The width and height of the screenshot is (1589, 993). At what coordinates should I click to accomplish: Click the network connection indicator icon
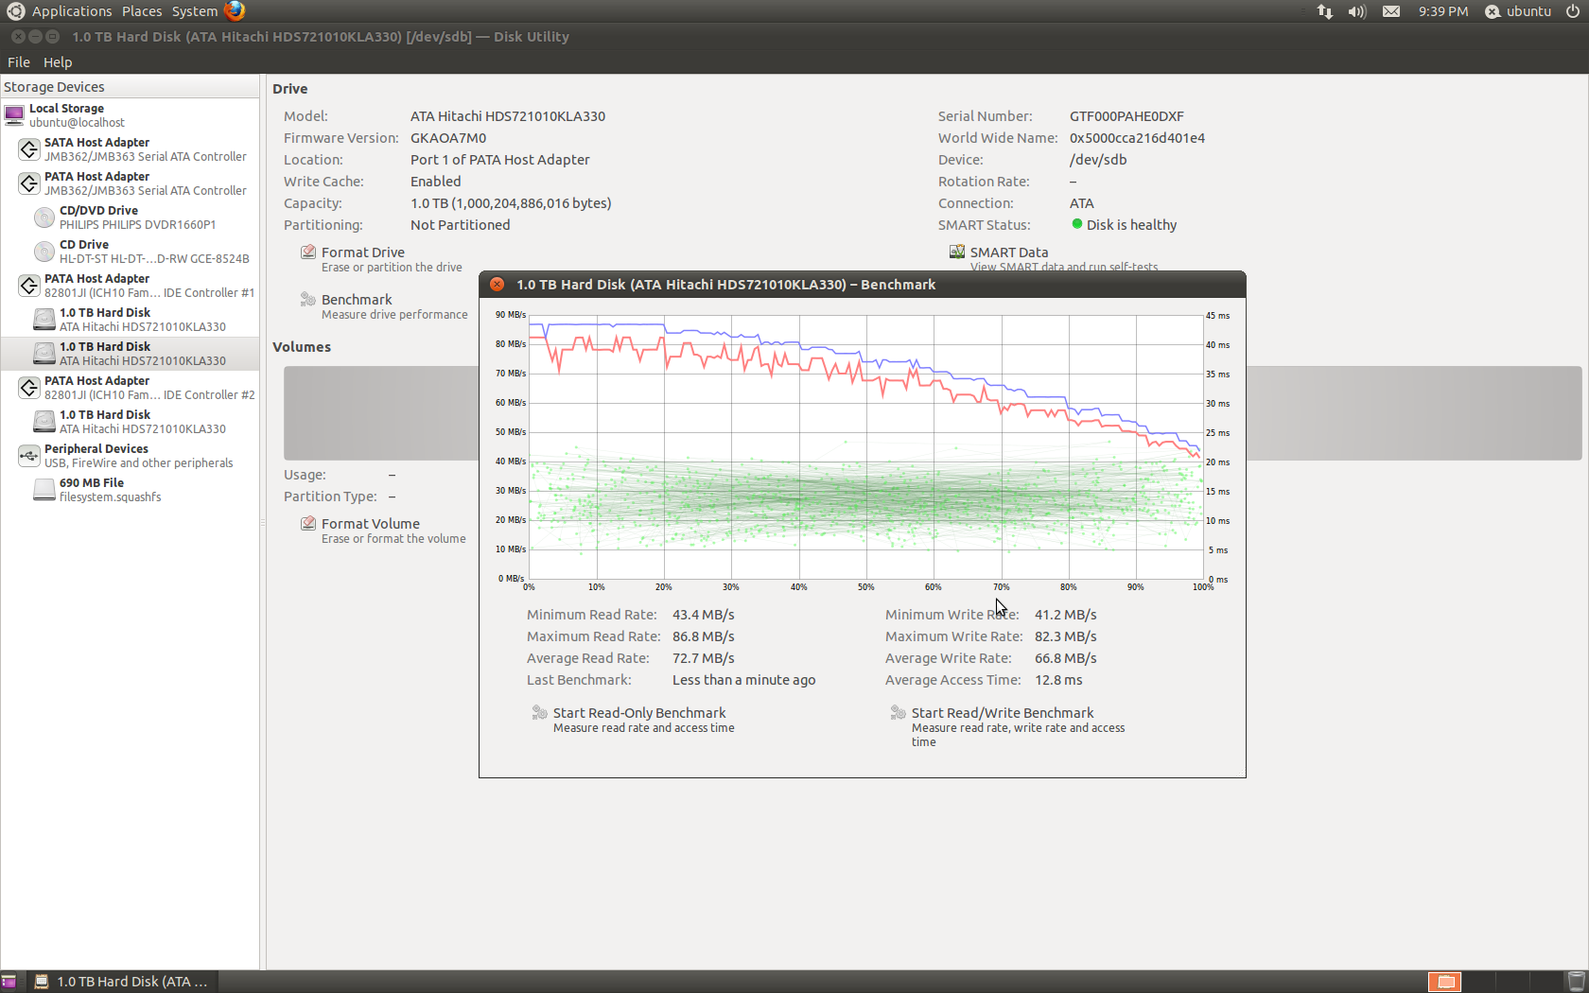pos(1325,11)
